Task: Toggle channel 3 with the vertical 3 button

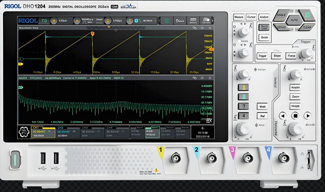Action: pos(244,106)
